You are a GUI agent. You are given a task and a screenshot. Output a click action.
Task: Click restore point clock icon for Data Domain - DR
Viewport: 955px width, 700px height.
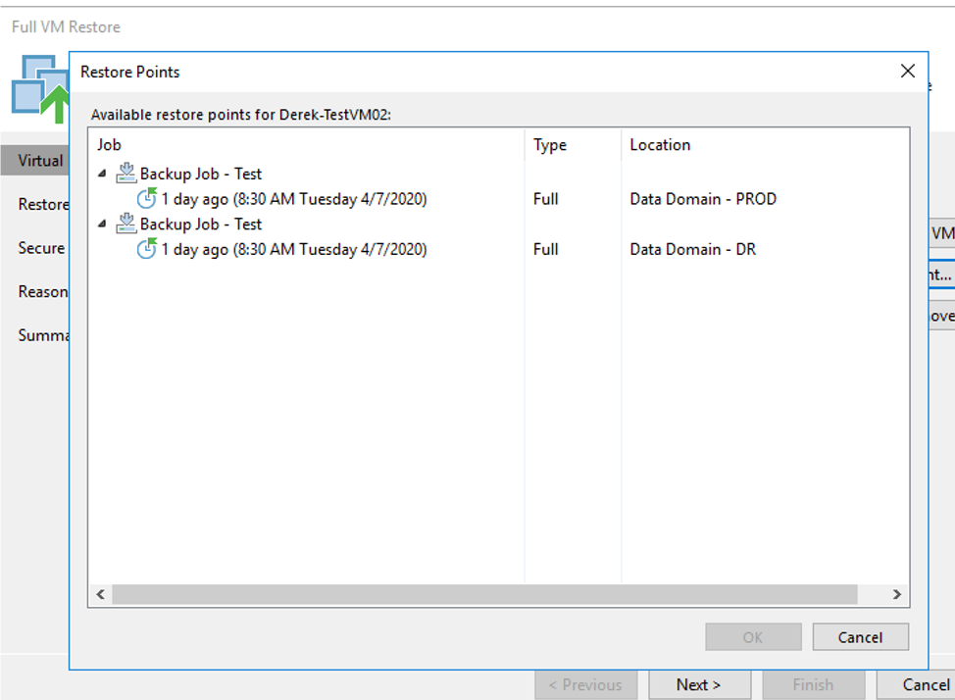tap(147, 249)
